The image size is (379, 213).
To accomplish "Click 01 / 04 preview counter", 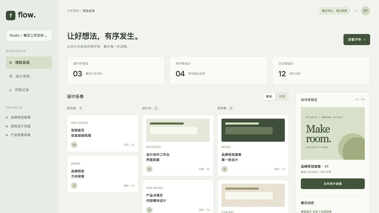I will 360,99.
